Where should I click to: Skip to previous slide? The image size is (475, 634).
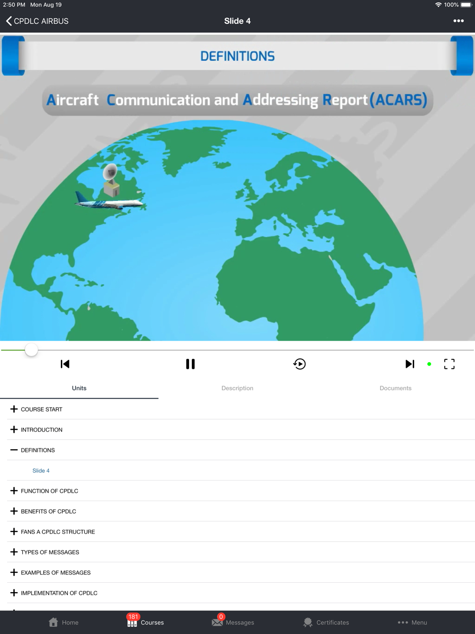pyautogui.click(x=65, y=364)
